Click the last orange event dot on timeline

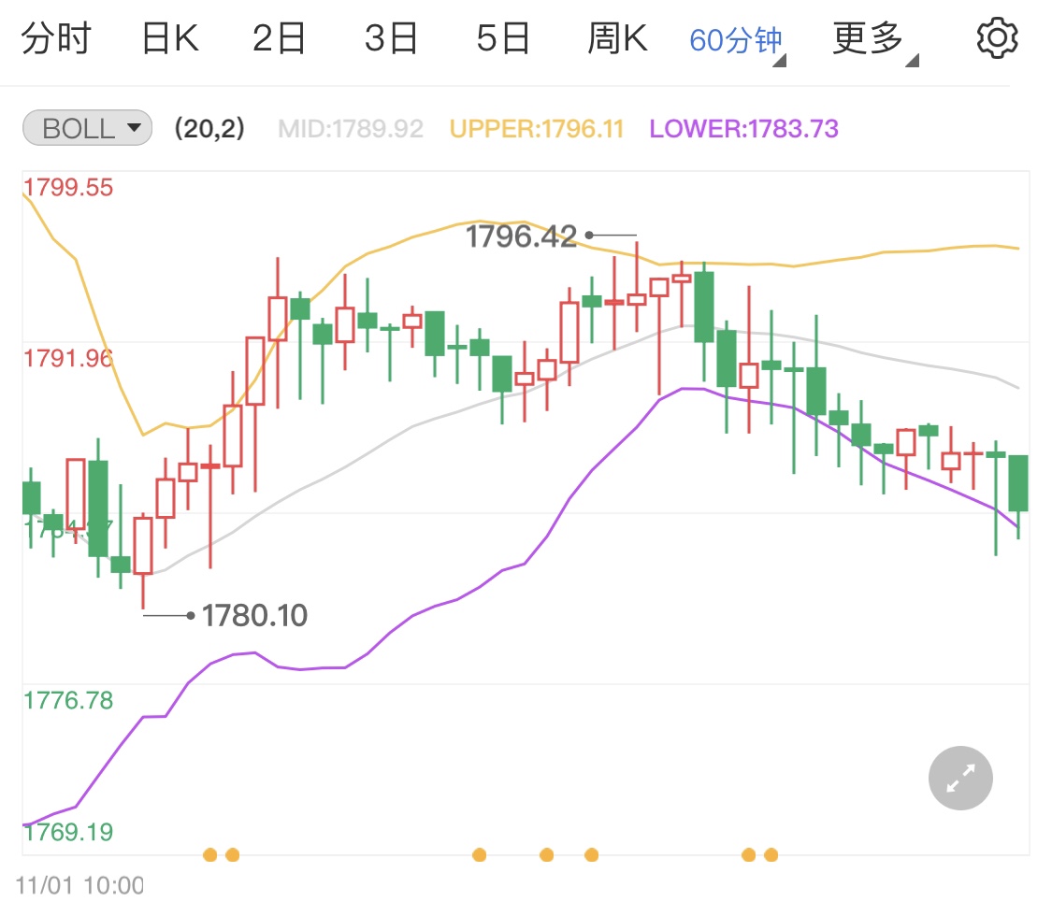(x=771, y=855)
